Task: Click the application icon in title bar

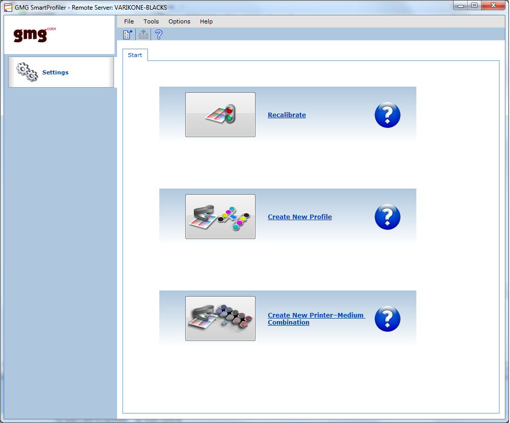Action: (x=8, y=8)
